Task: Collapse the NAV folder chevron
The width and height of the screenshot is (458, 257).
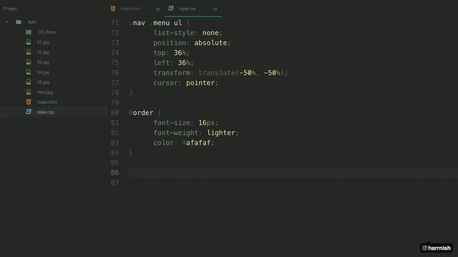Action: (x=7, y=22)
